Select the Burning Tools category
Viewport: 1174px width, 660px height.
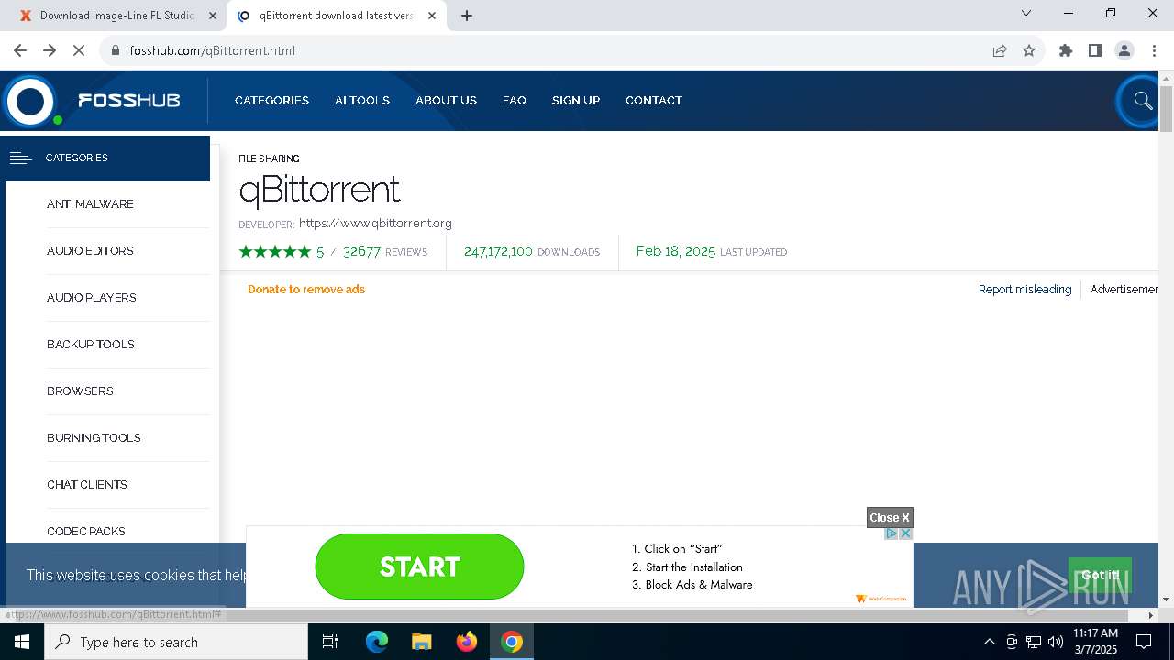[94, 438]
